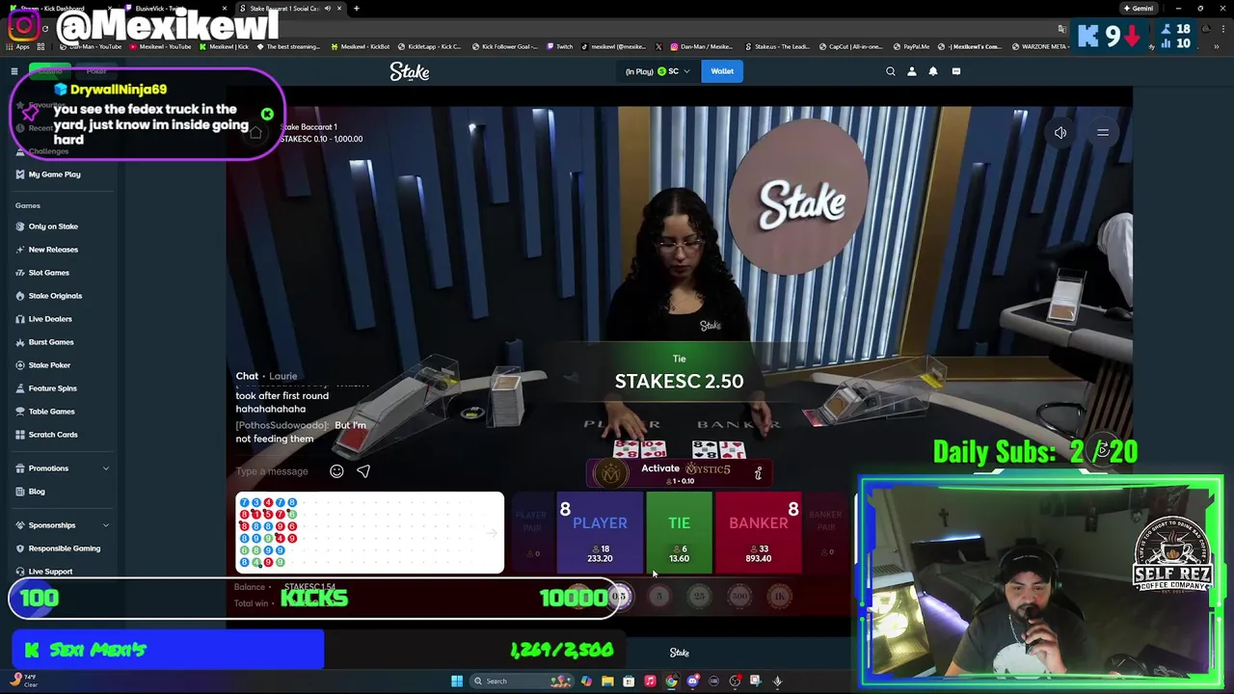1234x694 pixels.
Task: Open Apple Music icon in taskbar
Action: coord(650,681)
